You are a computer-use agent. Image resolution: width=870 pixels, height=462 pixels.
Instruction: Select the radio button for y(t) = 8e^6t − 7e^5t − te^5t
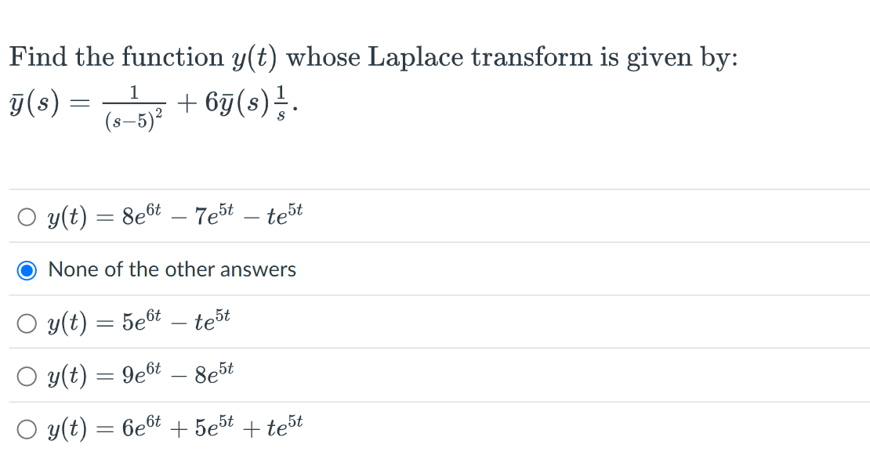point(26,217)
